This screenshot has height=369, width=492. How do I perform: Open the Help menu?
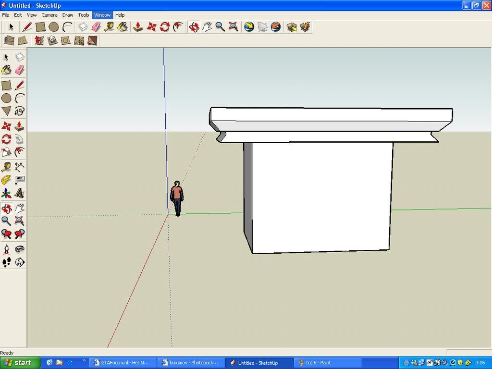tap(120, 15)
